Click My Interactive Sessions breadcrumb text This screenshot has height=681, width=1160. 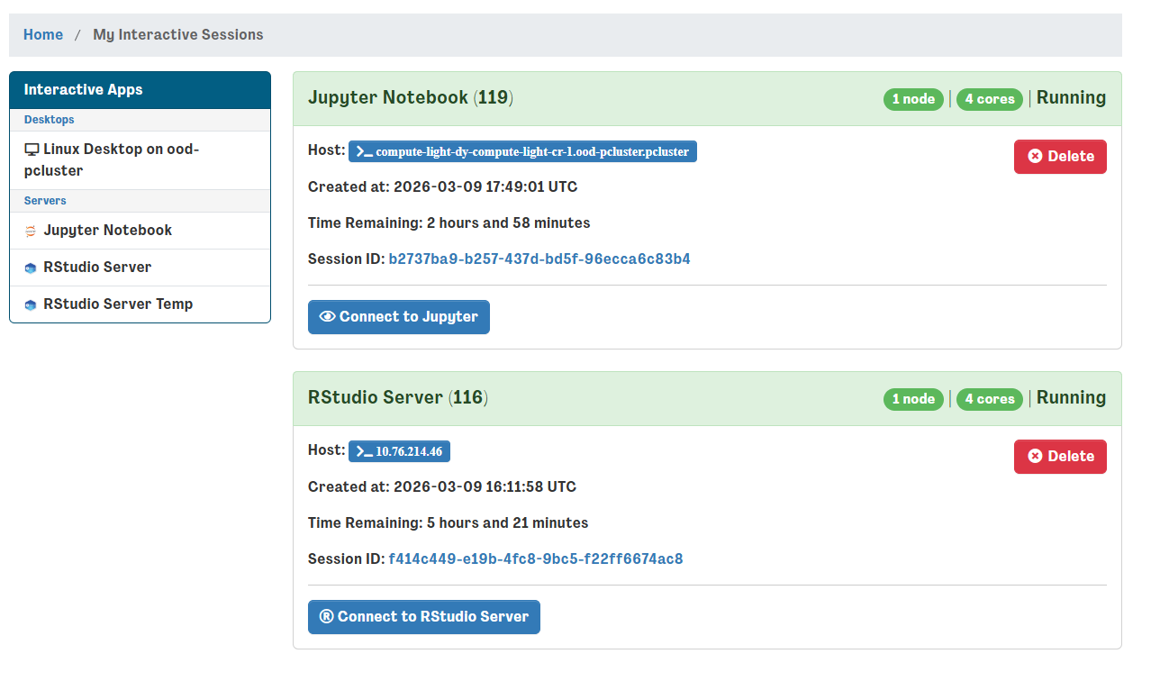[x=178, y=35]
